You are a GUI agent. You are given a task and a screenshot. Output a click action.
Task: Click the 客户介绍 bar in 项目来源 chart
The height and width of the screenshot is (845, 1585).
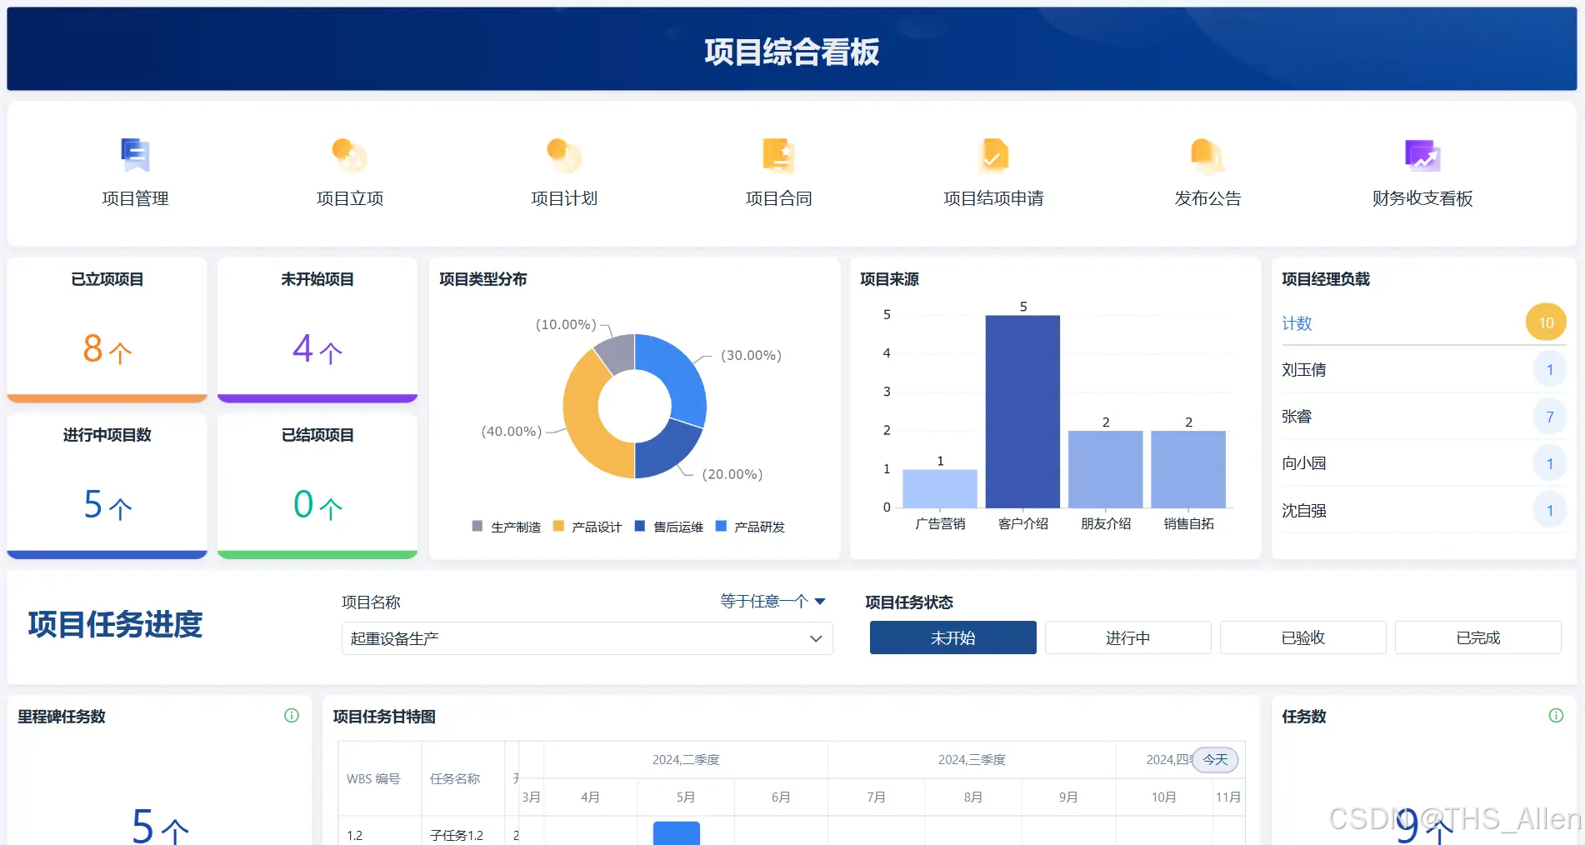point(1022,412)
